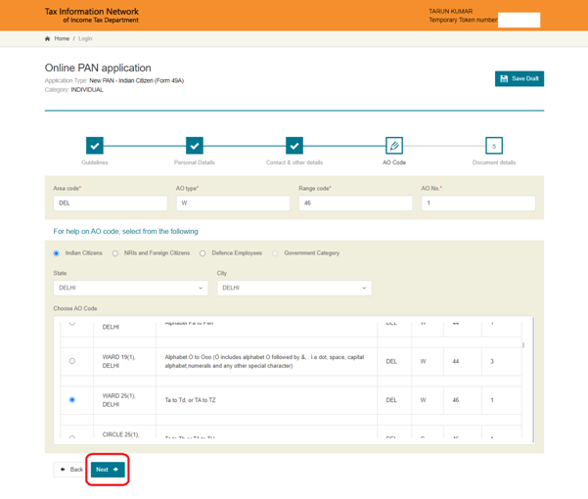
Task: Focus the Range code input field
Action: [x=355, y=204]
